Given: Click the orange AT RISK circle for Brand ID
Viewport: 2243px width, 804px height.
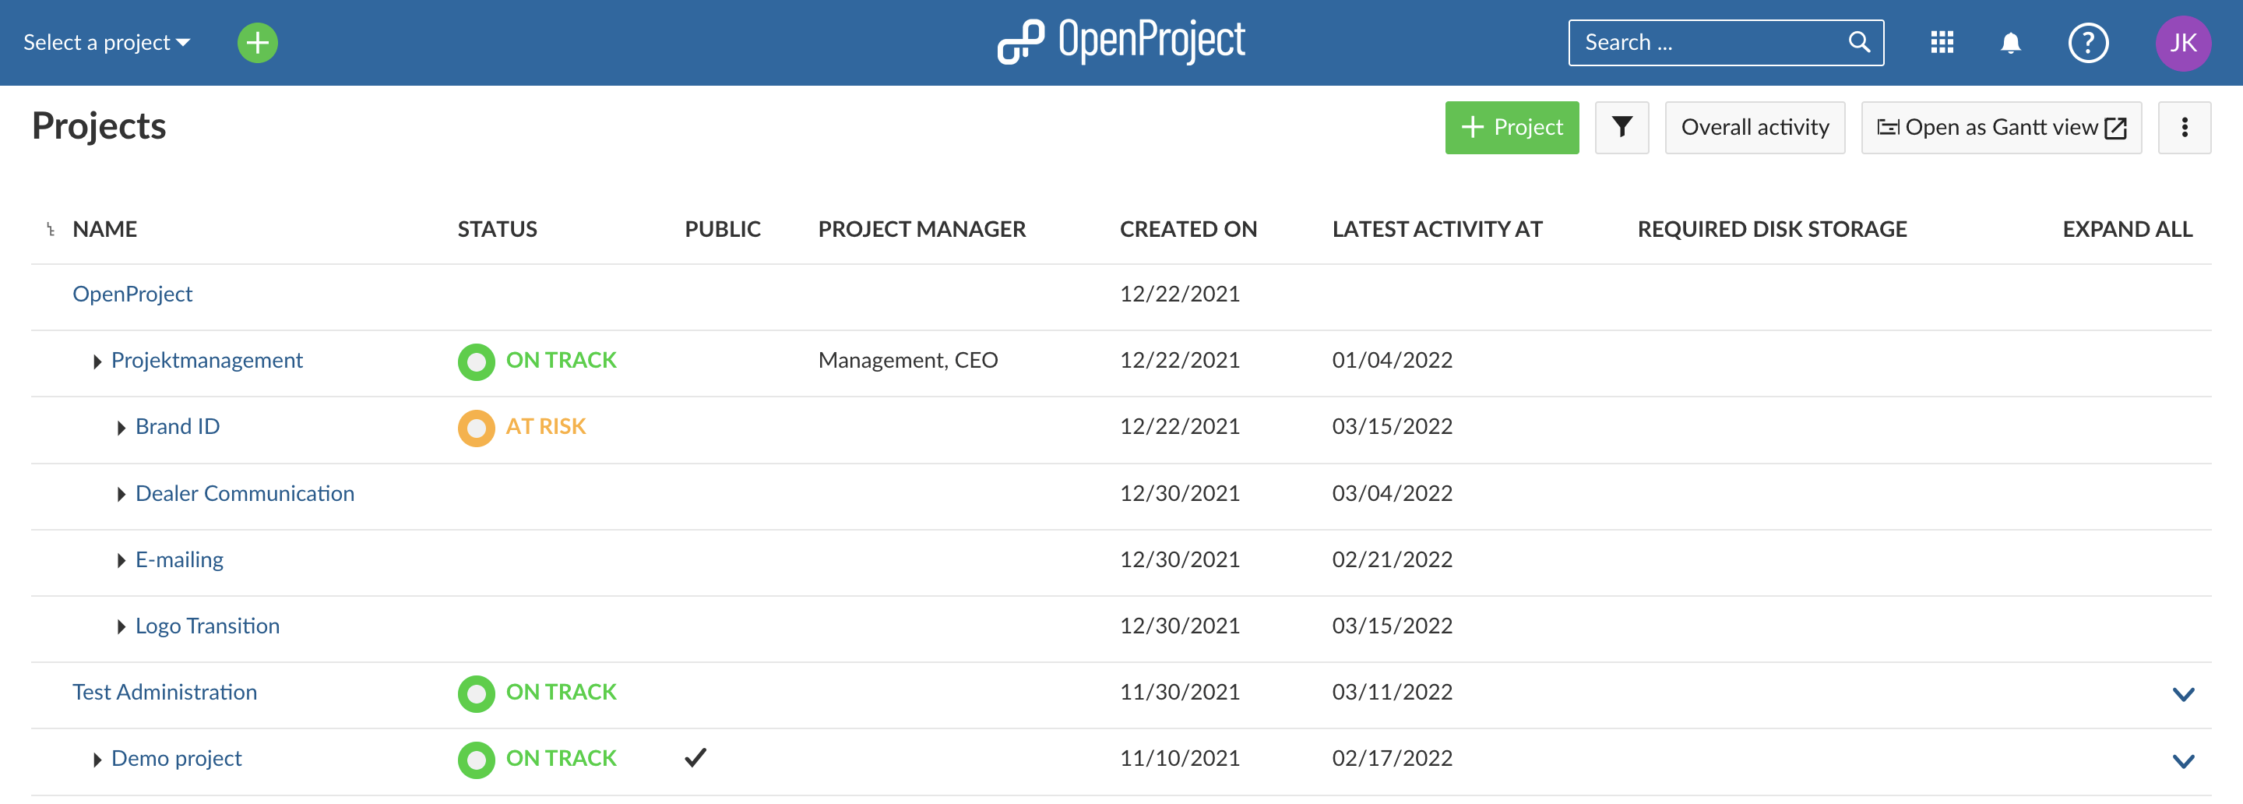Looking at the screenshot, I should 477,428.
